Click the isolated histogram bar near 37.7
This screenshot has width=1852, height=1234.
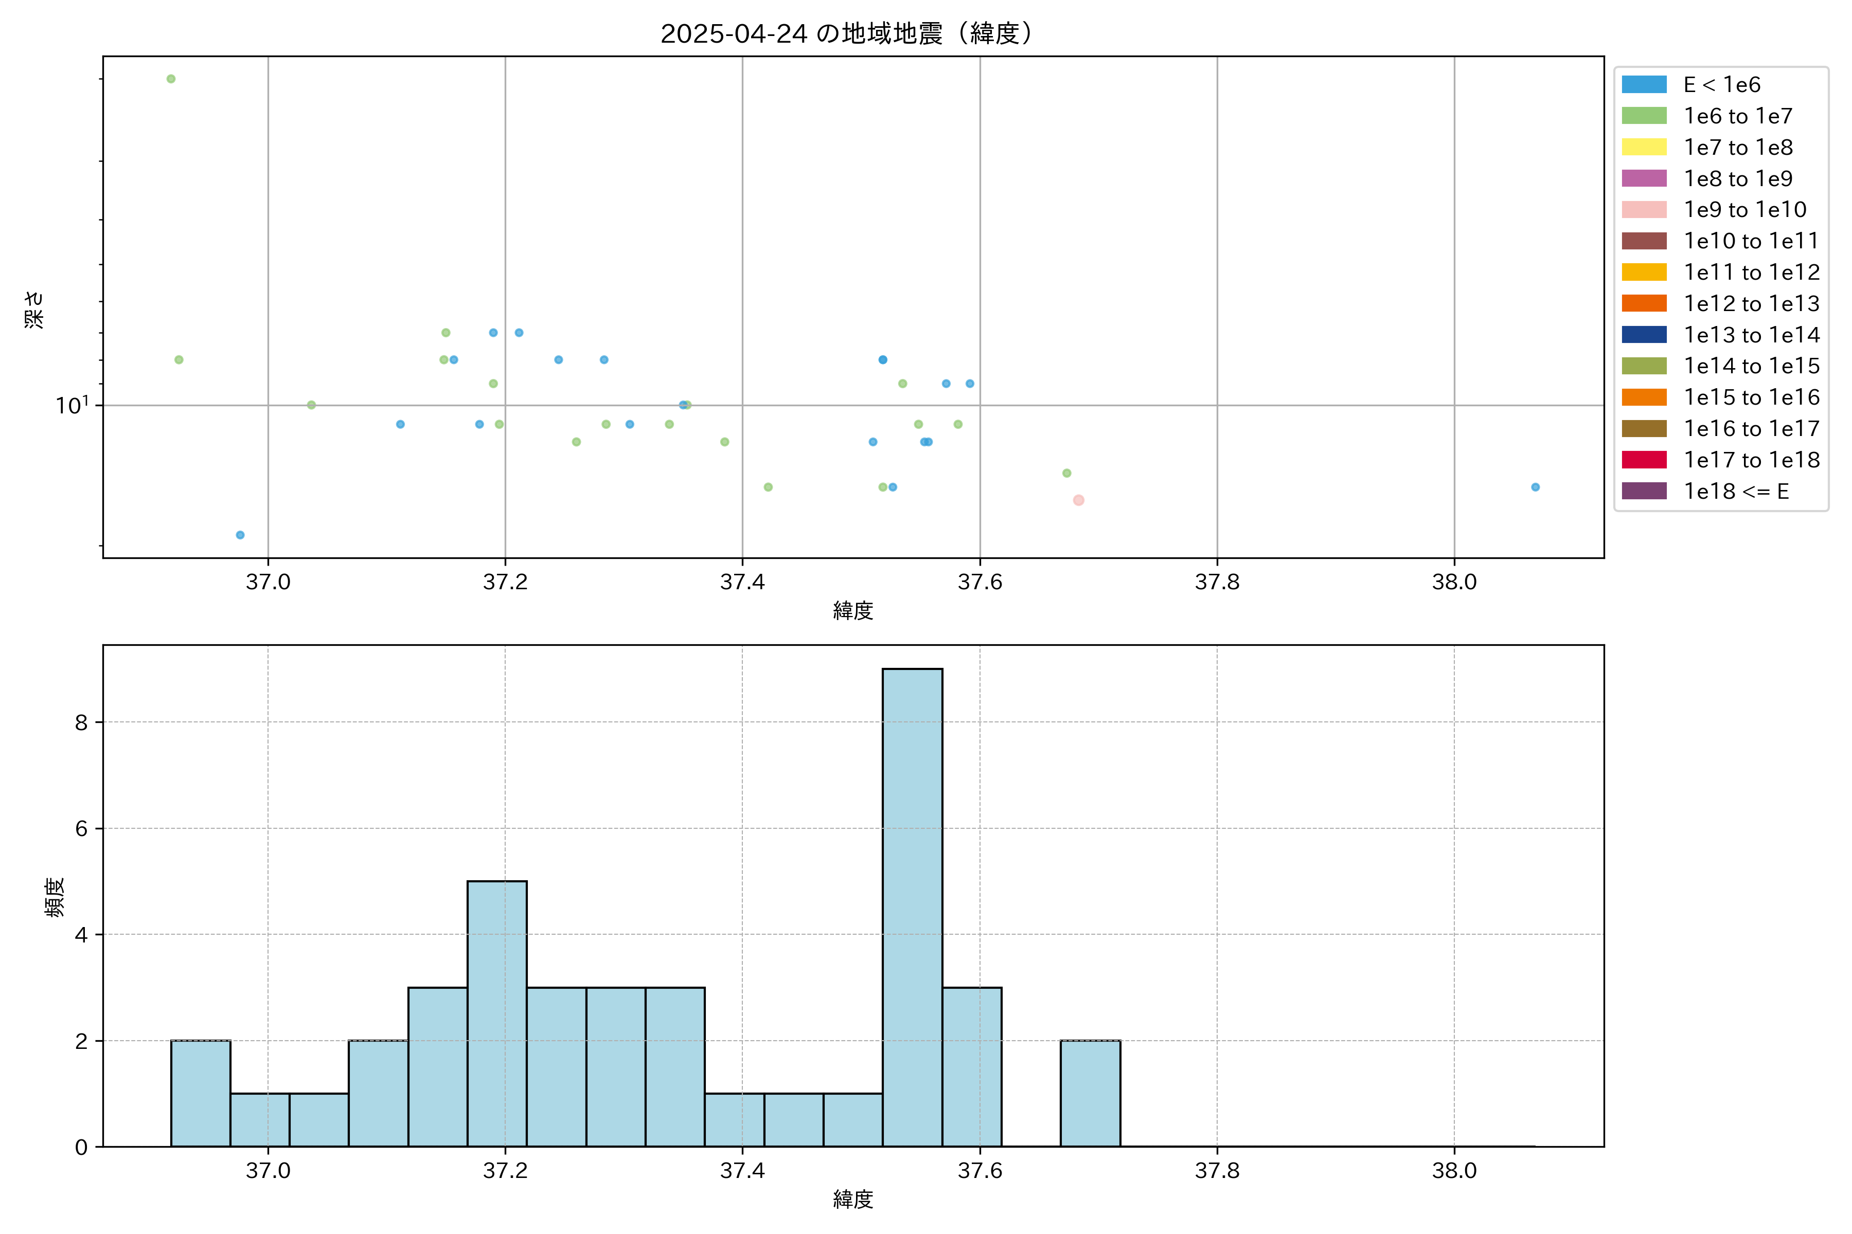1090,1093
